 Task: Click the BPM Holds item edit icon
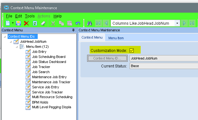click(x=28, y=102)
